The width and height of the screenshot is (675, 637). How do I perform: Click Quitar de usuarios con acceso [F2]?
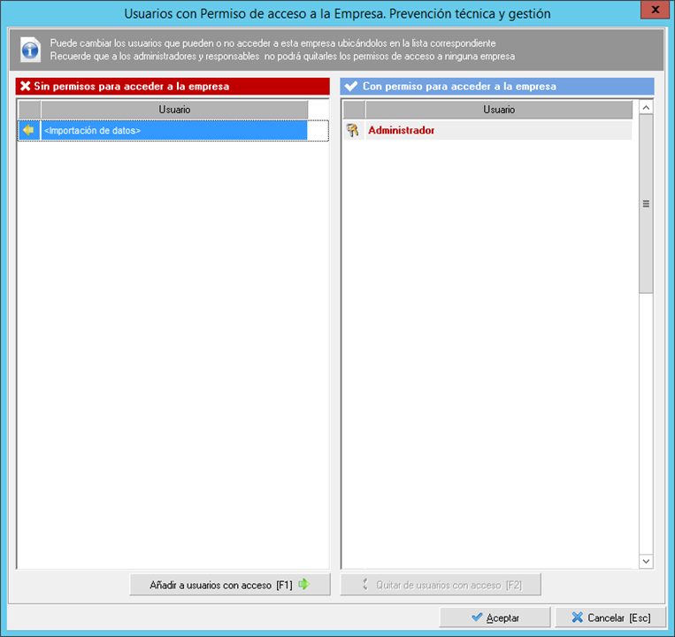pos(441,585)
